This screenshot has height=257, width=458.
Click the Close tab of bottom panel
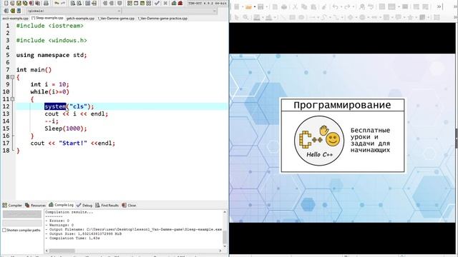click(129, 205)
